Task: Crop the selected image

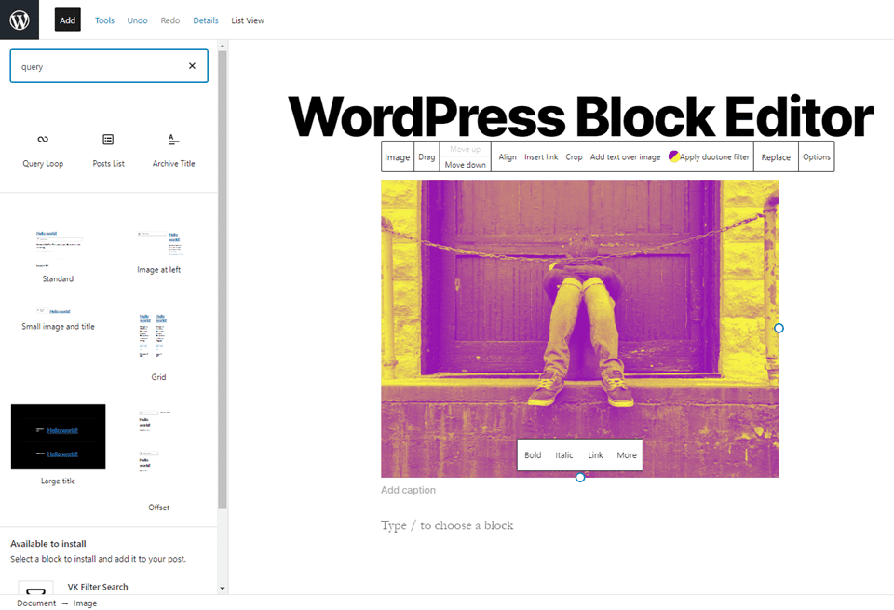Action: (574, 156)
